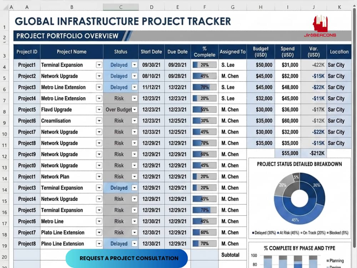Click the Location column header
This screenshot has width=357, height=268.
(x=339, y=52)
